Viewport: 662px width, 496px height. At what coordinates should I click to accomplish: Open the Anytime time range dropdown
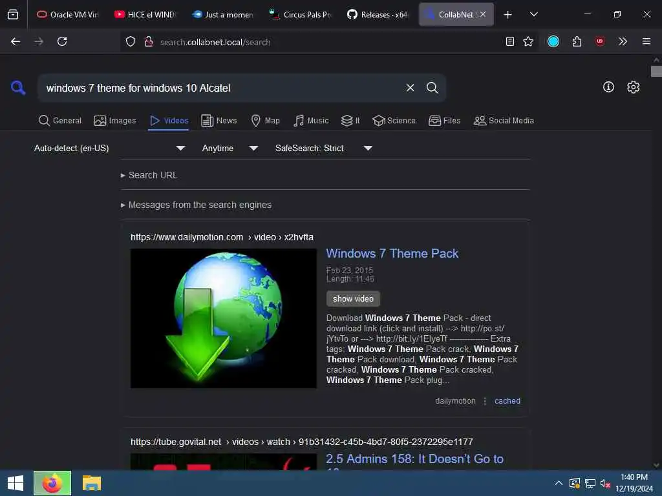(230, 148)
